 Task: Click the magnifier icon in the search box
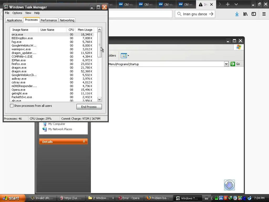(x=179, y=14)
